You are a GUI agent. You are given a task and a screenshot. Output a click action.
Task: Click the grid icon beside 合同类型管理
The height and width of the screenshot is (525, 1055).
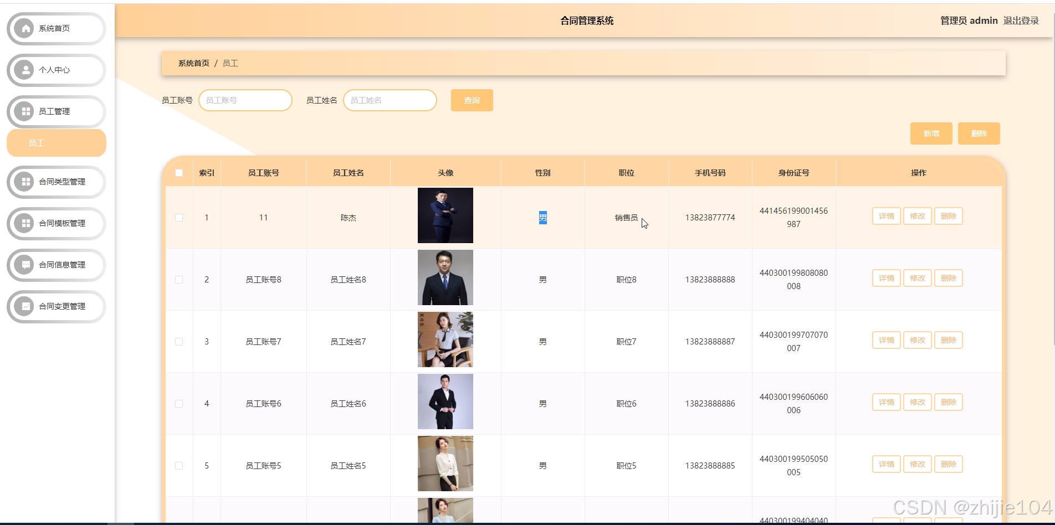click(x=24, y=182)
